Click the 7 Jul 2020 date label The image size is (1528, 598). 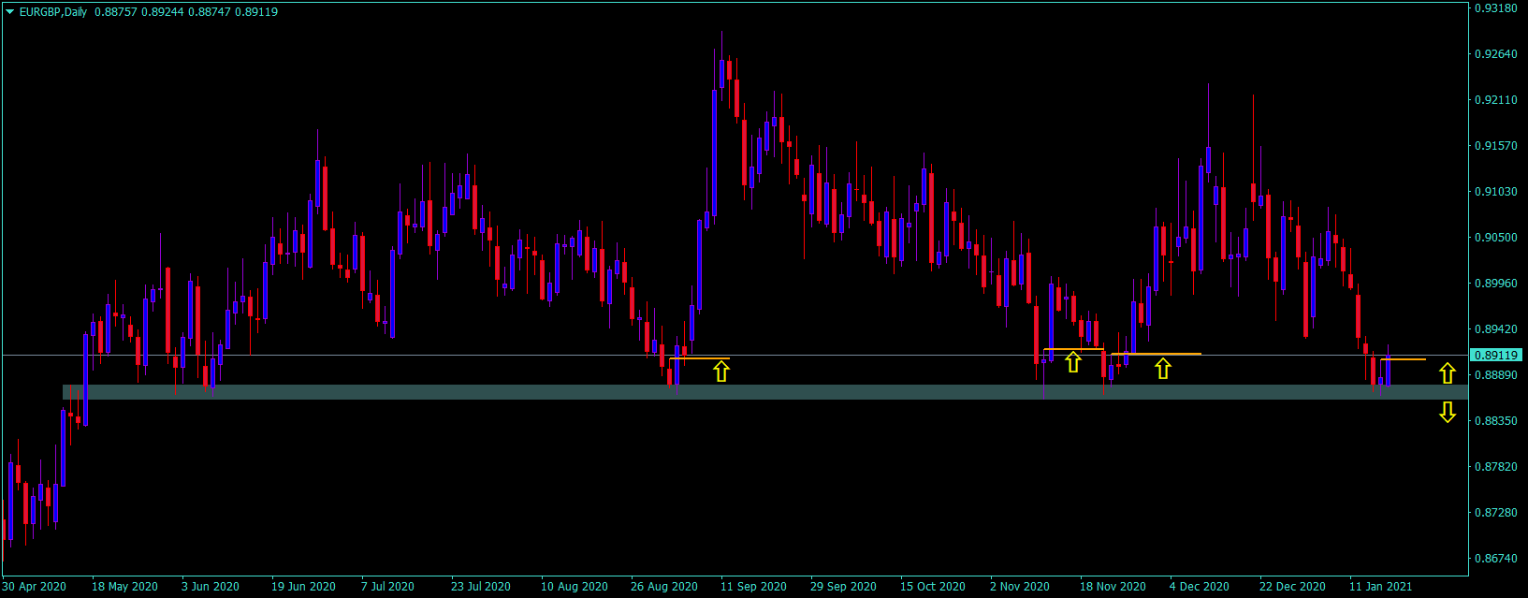pos(387,587)
